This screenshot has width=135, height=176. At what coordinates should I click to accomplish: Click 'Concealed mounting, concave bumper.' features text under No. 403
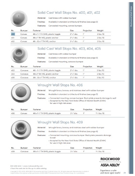pos(66,62)
